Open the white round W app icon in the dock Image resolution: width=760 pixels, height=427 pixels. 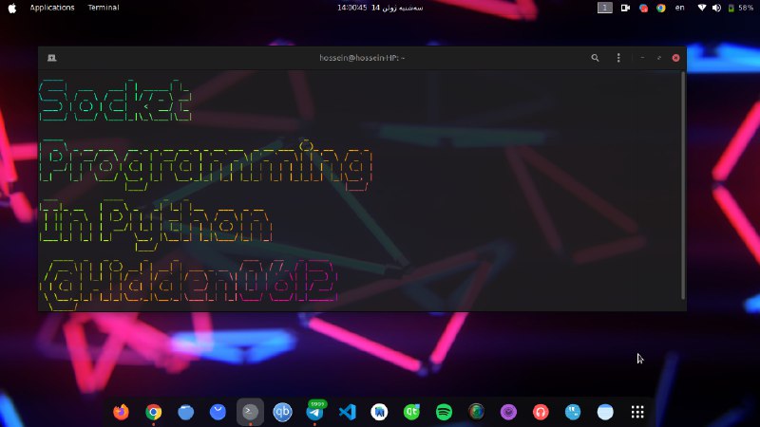(x=379, y=412)
